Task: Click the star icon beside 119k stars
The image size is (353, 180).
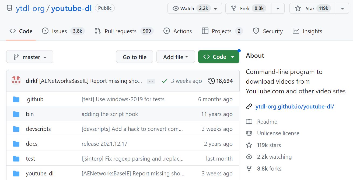Action: 249,145
